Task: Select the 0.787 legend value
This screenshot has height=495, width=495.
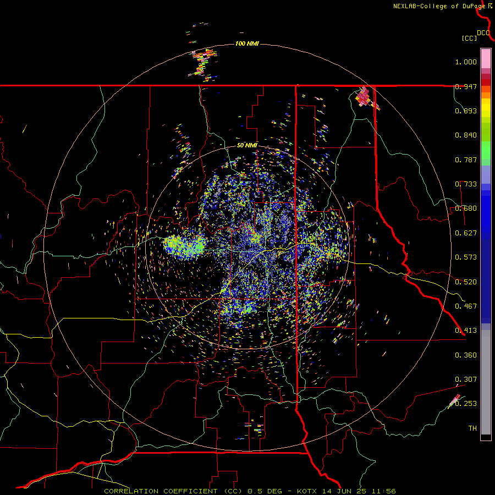Action: (466, 159)
